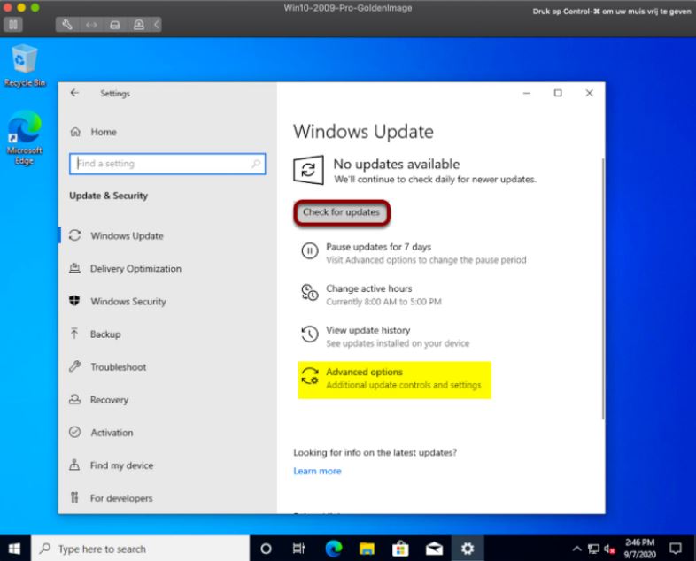Viewport: 696px width, 561px height.
Task: Click the gear-sync icon beside Advanced options
Action: [x=310, y=377]
